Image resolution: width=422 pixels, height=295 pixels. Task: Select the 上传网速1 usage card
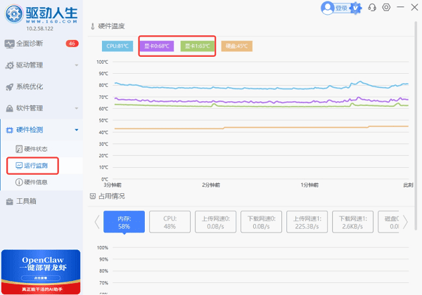tap(307, 222)
